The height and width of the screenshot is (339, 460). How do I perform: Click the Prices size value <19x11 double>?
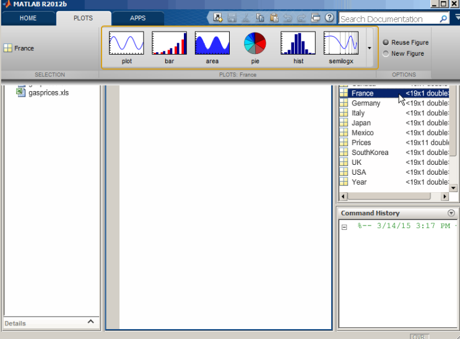click(427, 143)
